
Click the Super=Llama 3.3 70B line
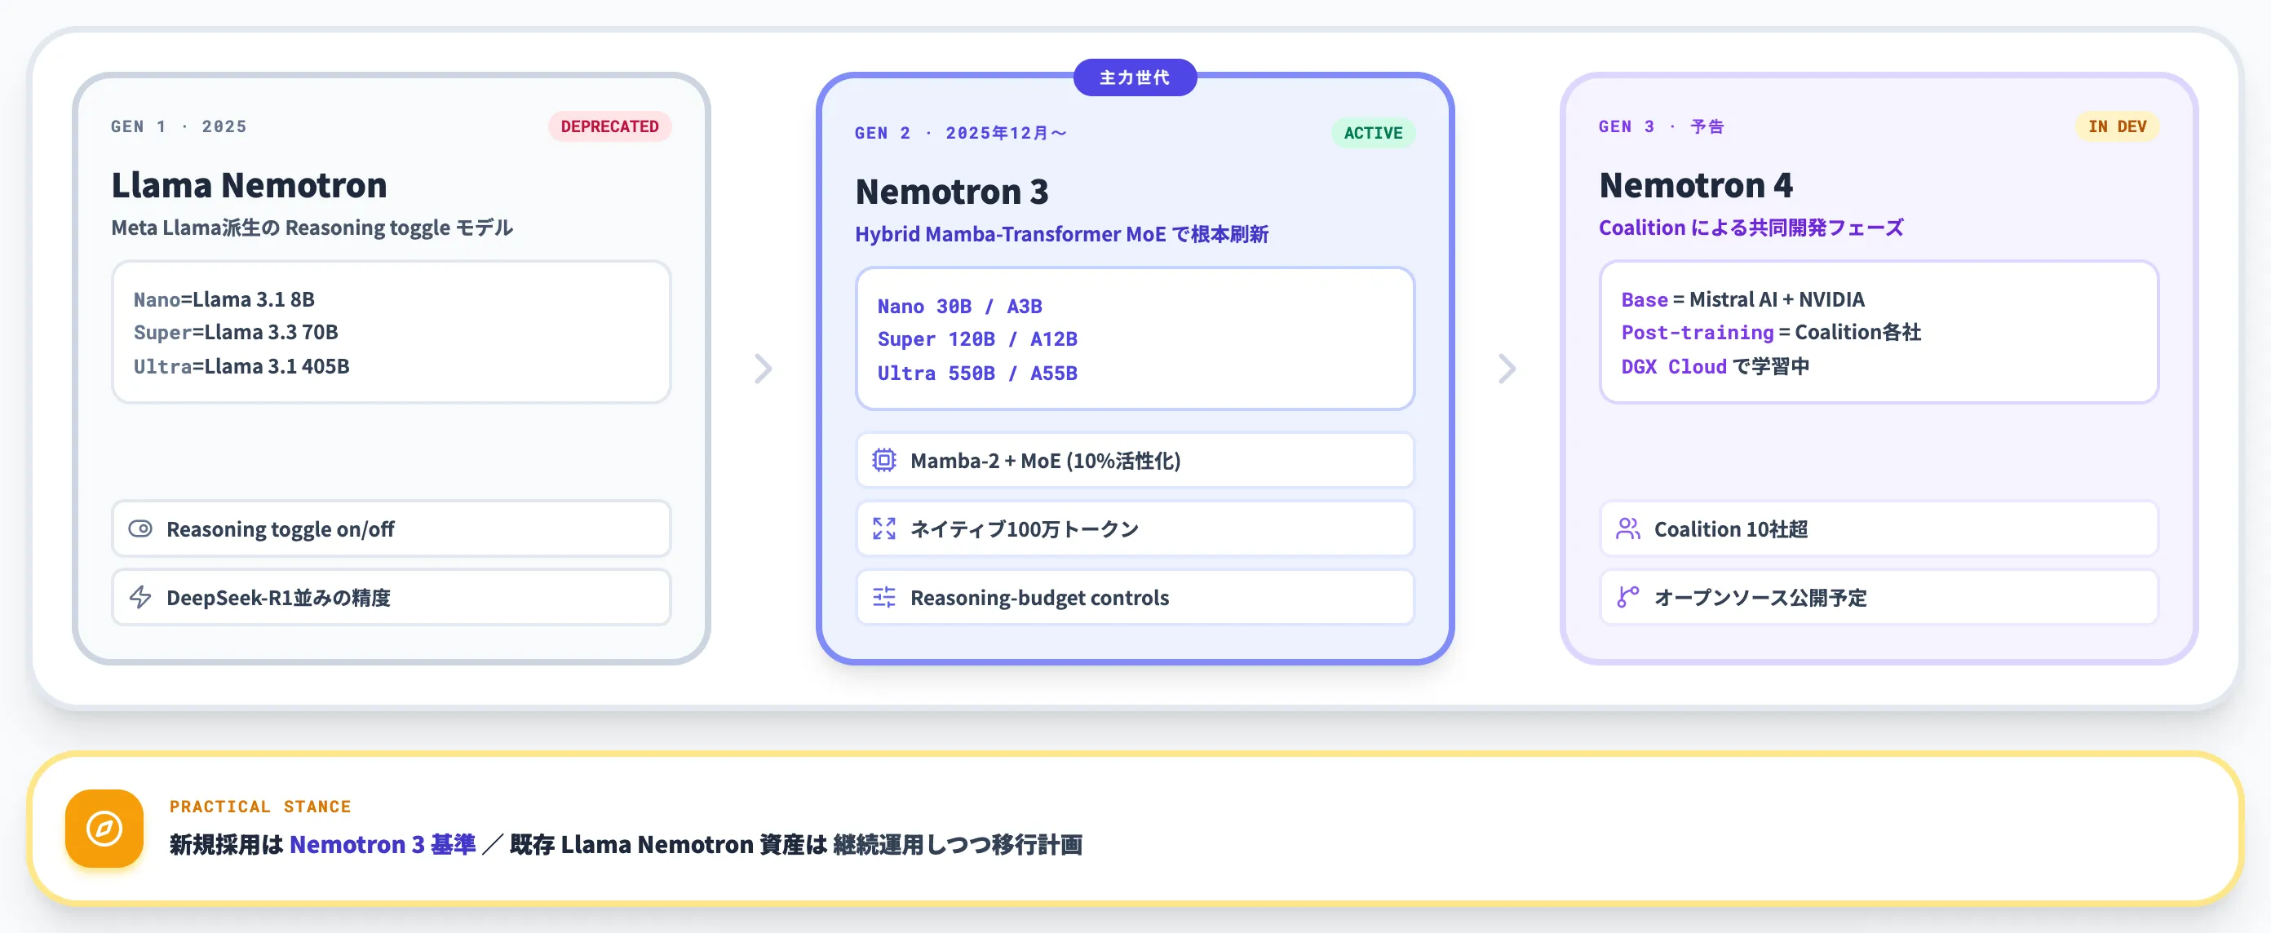237,332
